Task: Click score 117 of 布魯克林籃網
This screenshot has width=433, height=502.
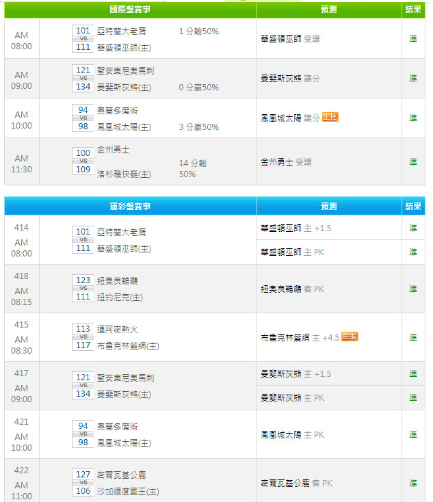Action: [x=83, y=345]
